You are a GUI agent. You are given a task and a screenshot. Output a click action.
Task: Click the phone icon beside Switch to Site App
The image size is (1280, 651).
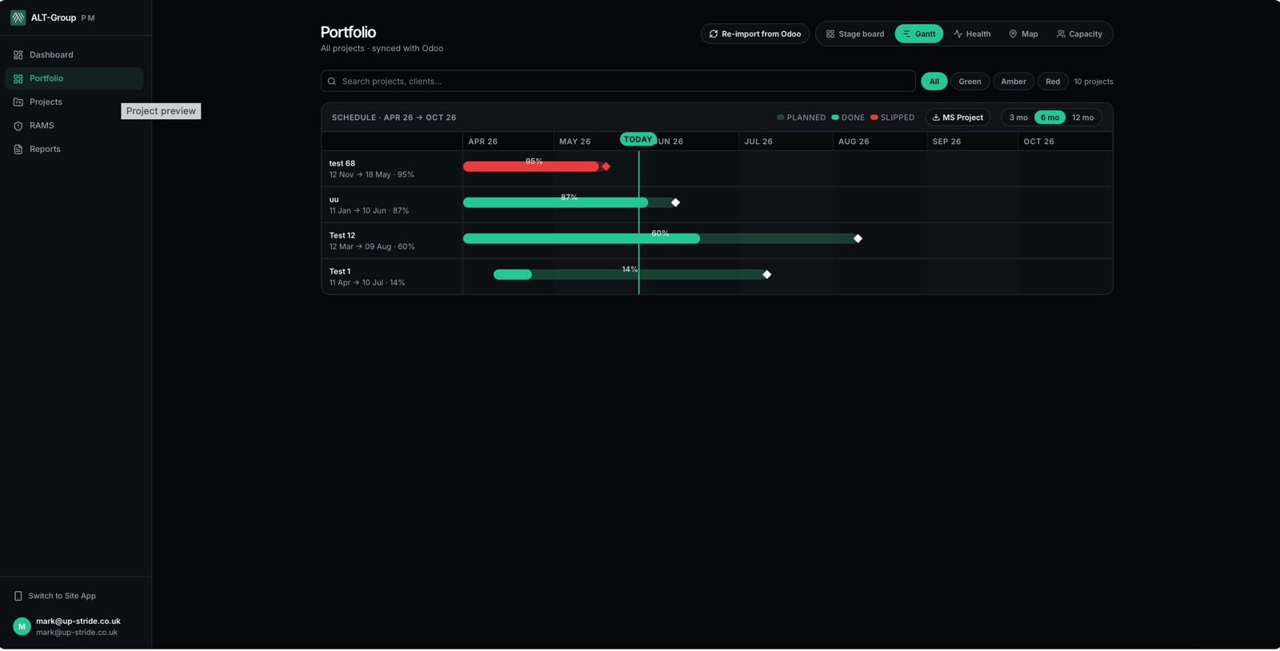18,596
